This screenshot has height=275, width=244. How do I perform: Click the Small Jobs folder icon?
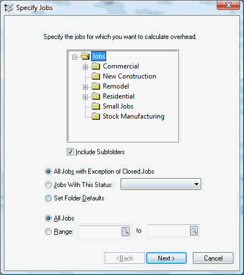[96, 106]
